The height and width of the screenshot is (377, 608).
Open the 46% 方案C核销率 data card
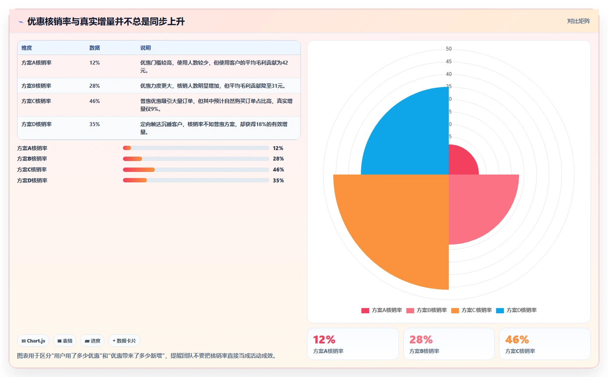545,344
